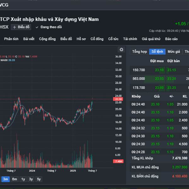Open the Bài viết tab
189x189 pixels.
[x=29, y=39]
